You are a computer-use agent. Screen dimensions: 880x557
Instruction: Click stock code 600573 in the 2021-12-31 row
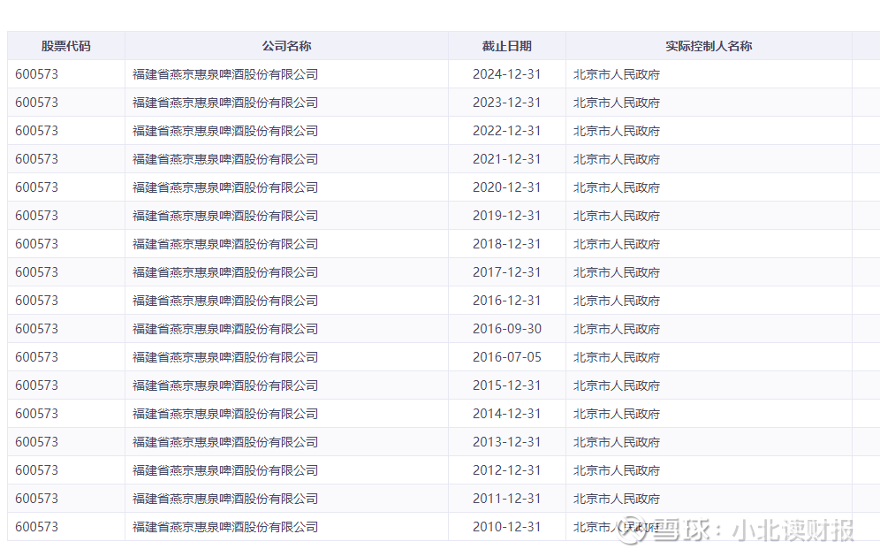36,159
